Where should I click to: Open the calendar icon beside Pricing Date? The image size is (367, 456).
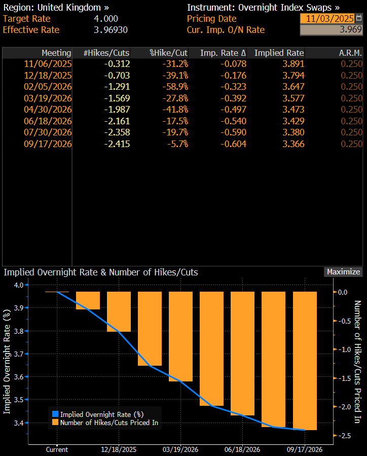(x=359, y=19)
